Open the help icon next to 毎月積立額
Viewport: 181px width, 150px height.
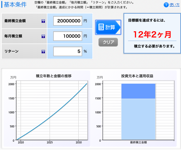(43, 36)
